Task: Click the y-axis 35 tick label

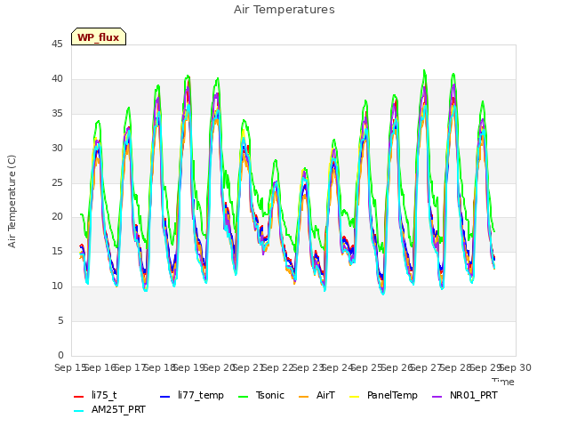Action: pos(57,113)
